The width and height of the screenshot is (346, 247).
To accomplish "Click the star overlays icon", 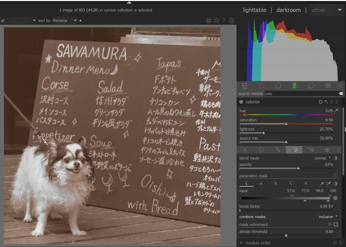I will click(x=217, y=20).
